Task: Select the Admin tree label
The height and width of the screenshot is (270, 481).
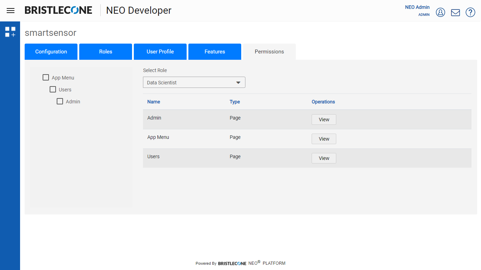Action: [73, 102]
